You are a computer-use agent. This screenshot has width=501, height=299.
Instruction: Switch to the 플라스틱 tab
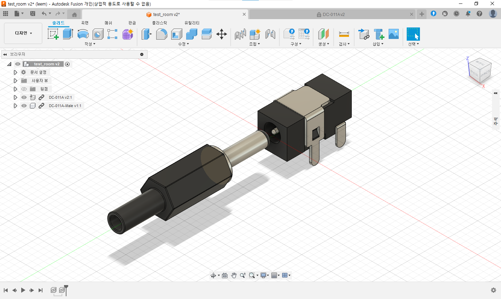point(160,23)
